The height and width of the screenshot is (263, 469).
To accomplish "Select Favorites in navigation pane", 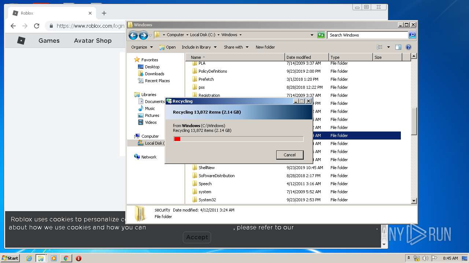I will [146, 60].
